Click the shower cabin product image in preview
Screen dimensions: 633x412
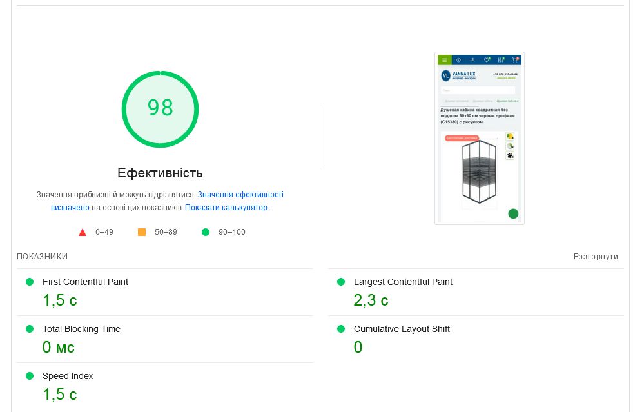pos(478,173)
